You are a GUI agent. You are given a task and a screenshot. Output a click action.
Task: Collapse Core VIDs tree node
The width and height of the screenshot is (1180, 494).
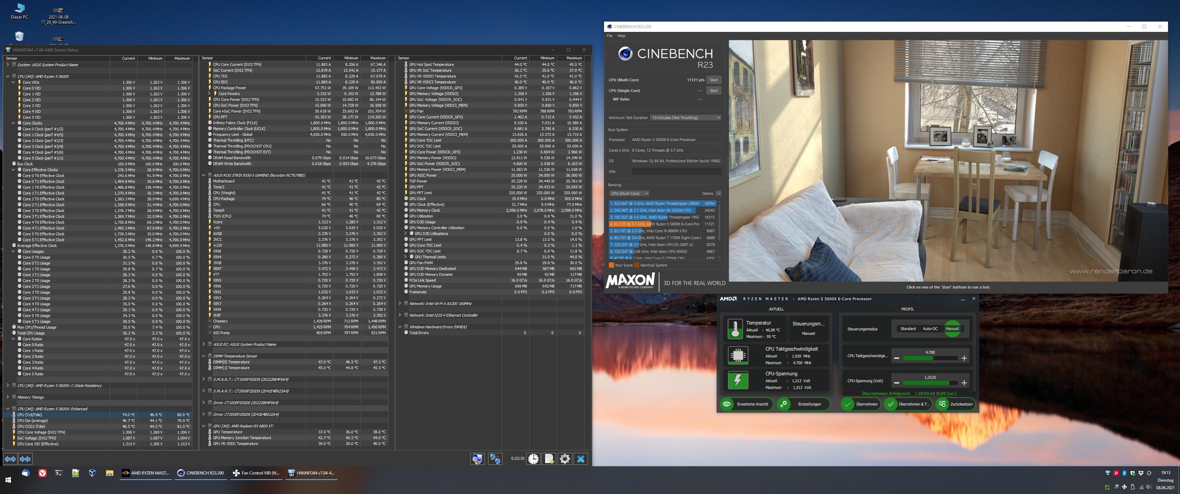pyautogui.click(x=13, y=82)
